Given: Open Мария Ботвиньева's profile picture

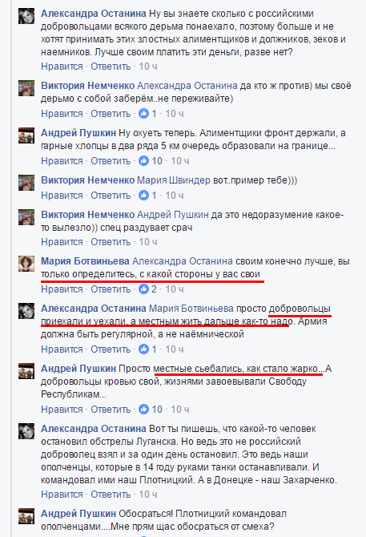Looking at the screenshot, I should coord(26,264).
